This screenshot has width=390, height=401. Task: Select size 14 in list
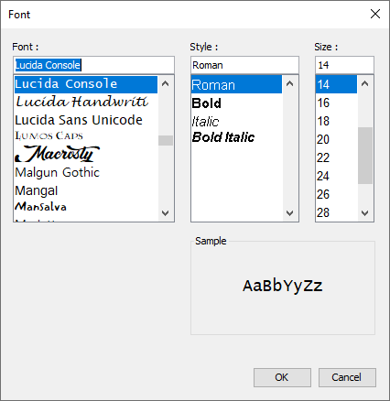click(336, 84)
